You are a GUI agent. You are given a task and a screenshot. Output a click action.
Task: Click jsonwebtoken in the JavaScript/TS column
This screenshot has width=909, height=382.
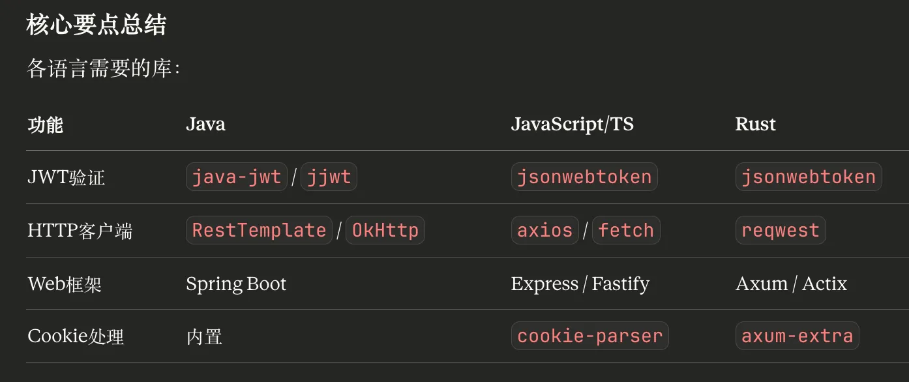pyautogui.click(x=584, y=177)
